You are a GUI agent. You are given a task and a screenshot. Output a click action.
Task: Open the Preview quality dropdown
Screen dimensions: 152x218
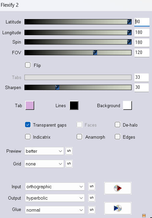point(44,151)
